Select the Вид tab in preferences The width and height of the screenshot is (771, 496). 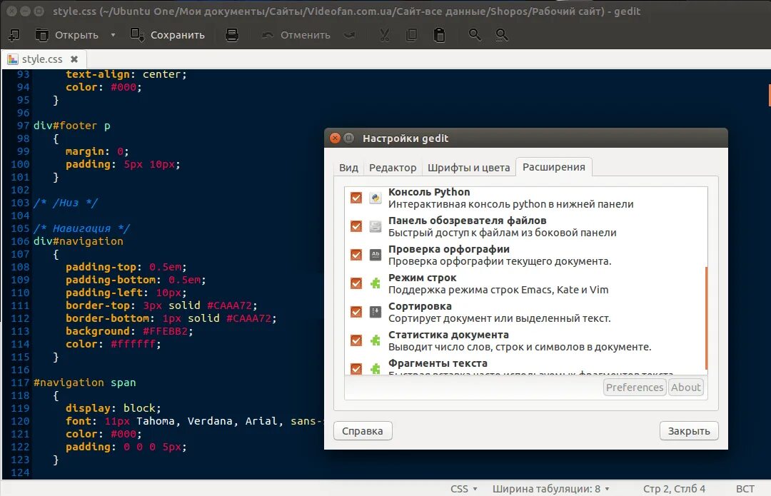[348, 167]
